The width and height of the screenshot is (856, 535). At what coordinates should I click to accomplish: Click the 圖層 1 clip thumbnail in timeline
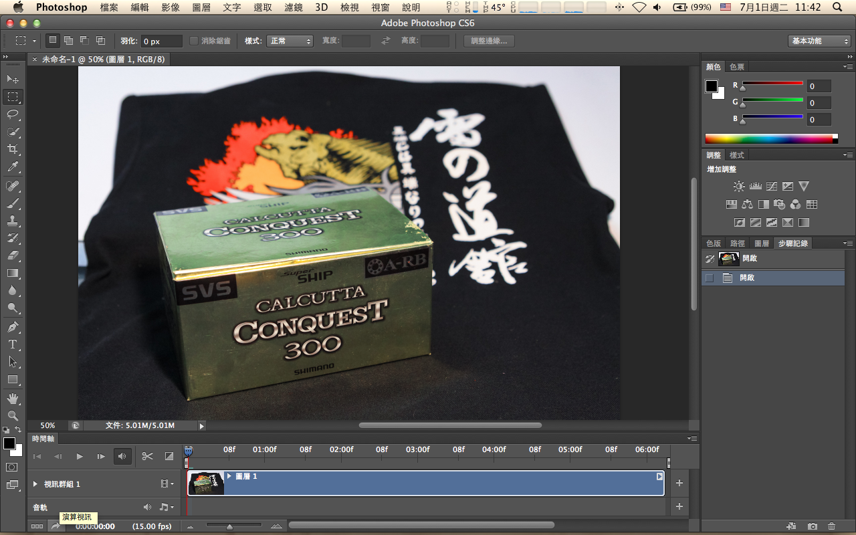(x=206, y=484)
